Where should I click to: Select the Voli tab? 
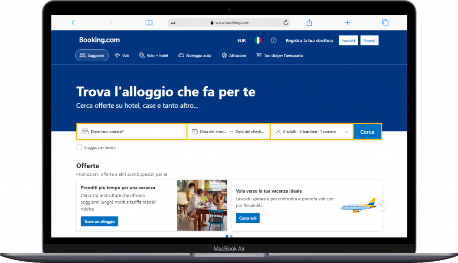tap(122, 55)
